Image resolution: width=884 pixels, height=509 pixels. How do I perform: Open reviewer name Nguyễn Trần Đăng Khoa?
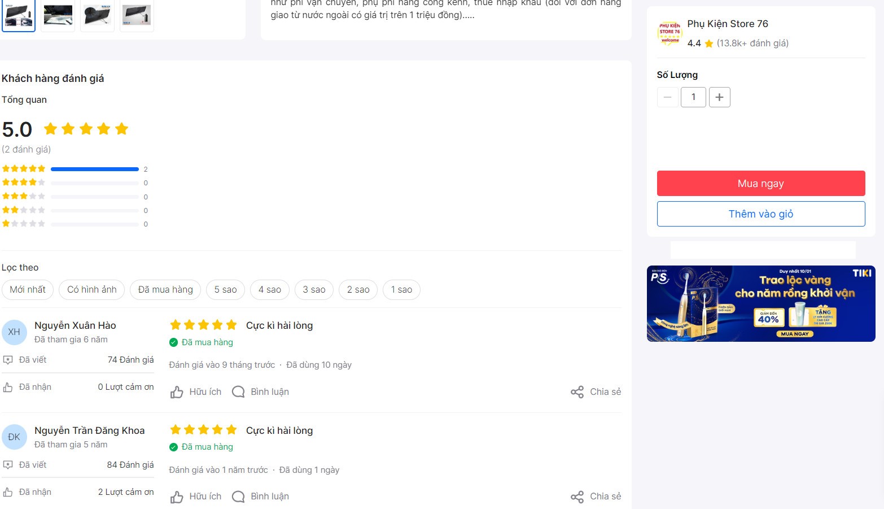click(x=90, y=430)
